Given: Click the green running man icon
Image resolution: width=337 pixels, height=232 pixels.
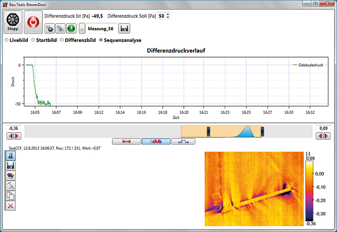Looking at the screenshot, I should (71, 28).
